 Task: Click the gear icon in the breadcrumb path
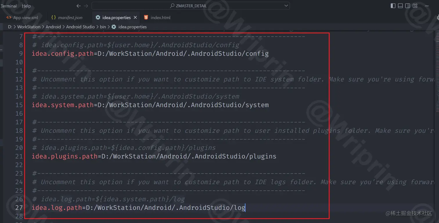(113, 27)
